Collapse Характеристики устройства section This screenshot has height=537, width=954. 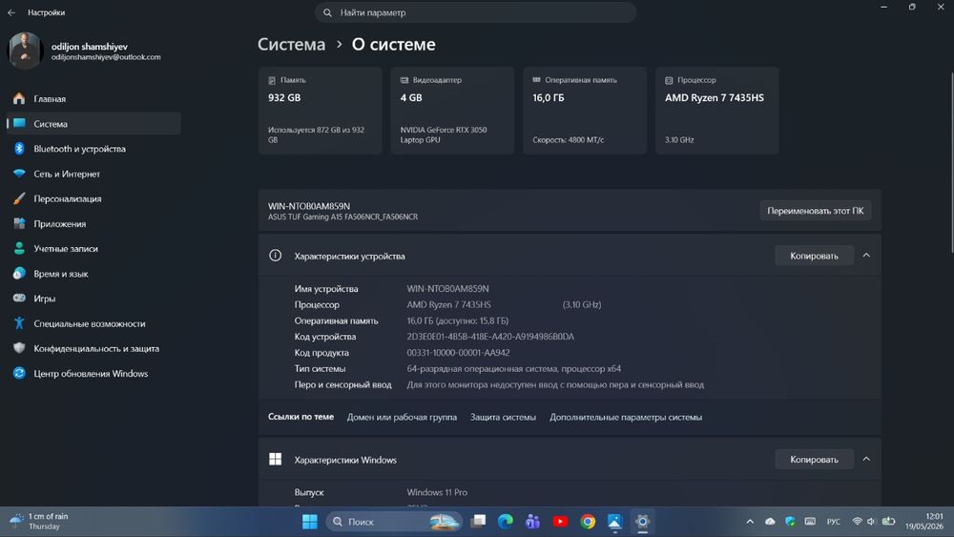[x=866, y=256]
